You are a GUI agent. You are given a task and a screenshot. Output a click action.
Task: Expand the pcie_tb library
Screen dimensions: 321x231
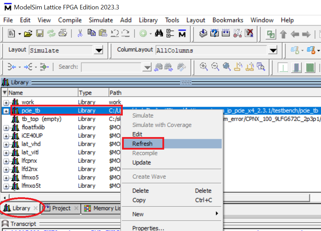(x=6, y=111)
